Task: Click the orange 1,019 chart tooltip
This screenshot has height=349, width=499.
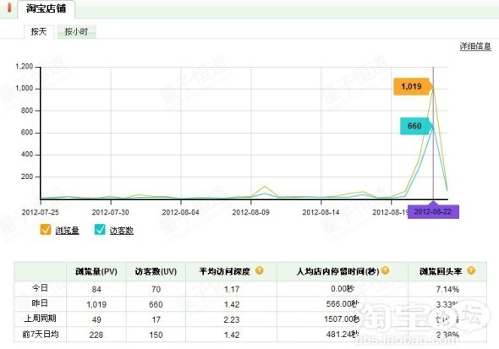Action: tap(413, 86)
